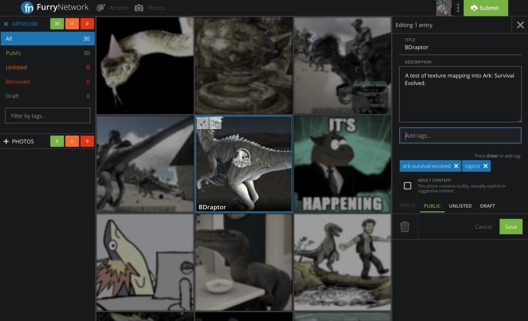Set status to Draft
The image size is (528, 321).
[x=487, y=206]
